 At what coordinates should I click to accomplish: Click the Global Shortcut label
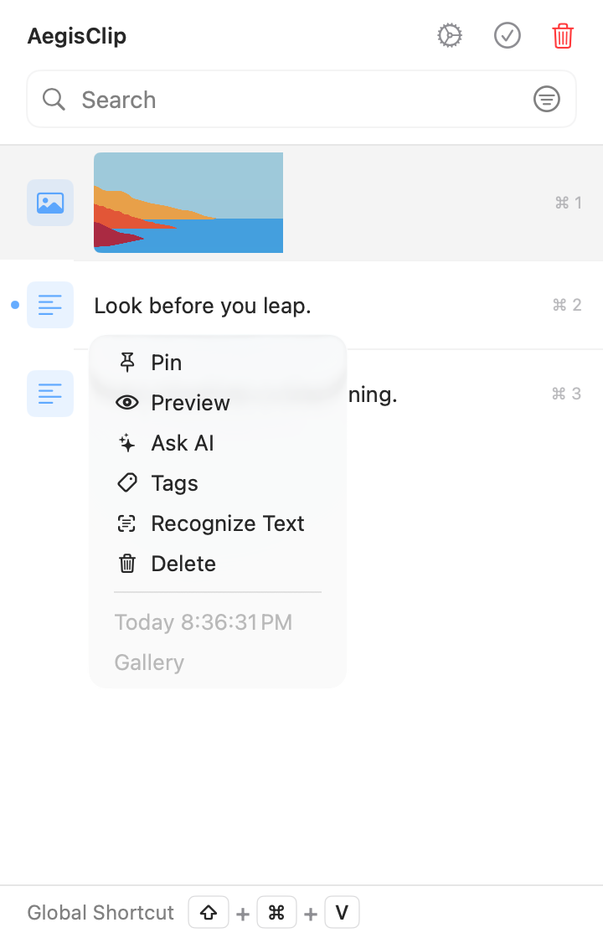tap(100, 913)
